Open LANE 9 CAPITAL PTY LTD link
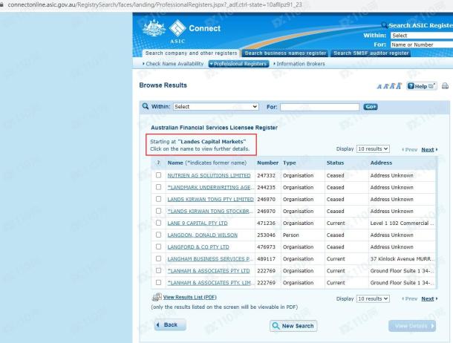This screenshot has height=343, width=453. [198, 223]
